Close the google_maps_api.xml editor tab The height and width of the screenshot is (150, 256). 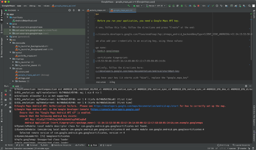click(134, 10)
